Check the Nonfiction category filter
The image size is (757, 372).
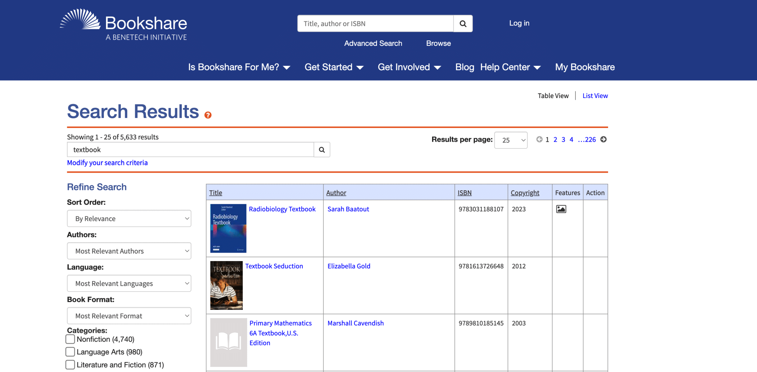coord(70,339)
